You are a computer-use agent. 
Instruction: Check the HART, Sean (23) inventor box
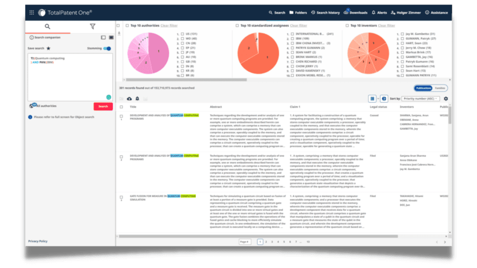click(x=402, y=43)
